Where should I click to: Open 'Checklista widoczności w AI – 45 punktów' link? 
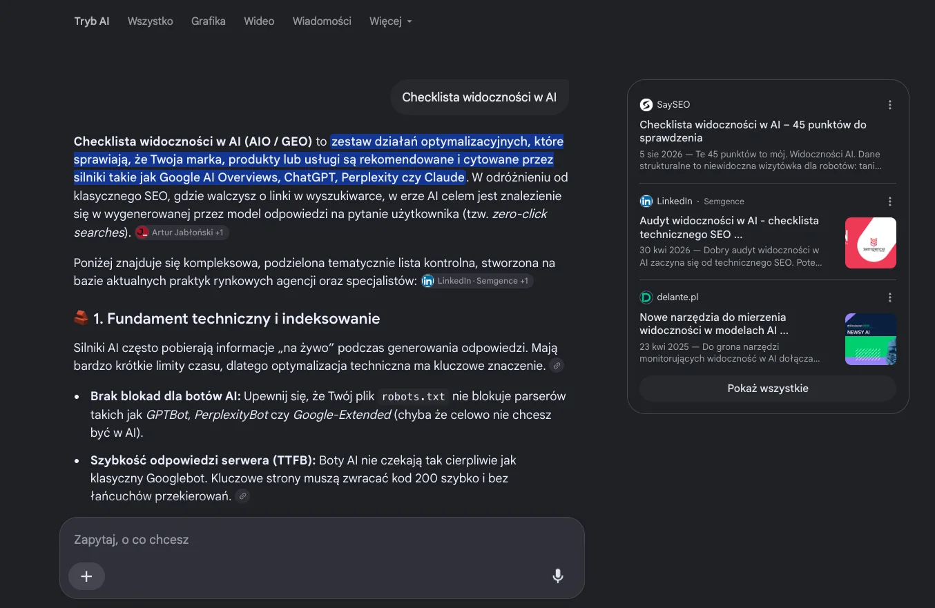(753, 131)
